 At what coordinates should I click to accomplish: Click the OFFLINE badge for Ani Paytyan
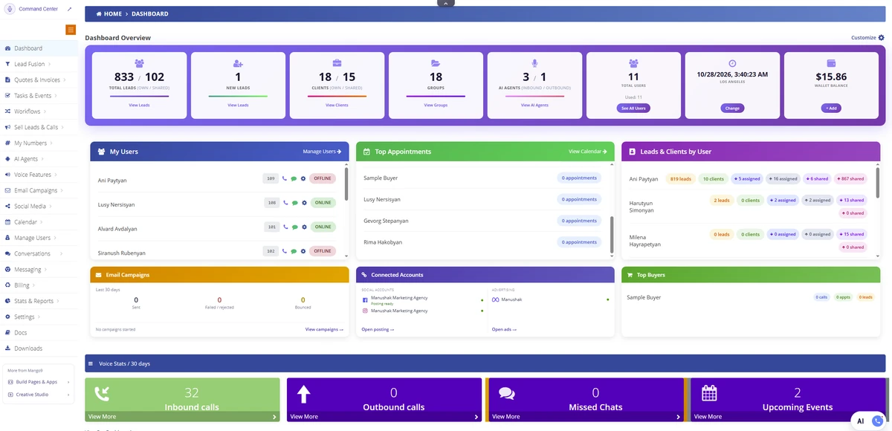323,179
